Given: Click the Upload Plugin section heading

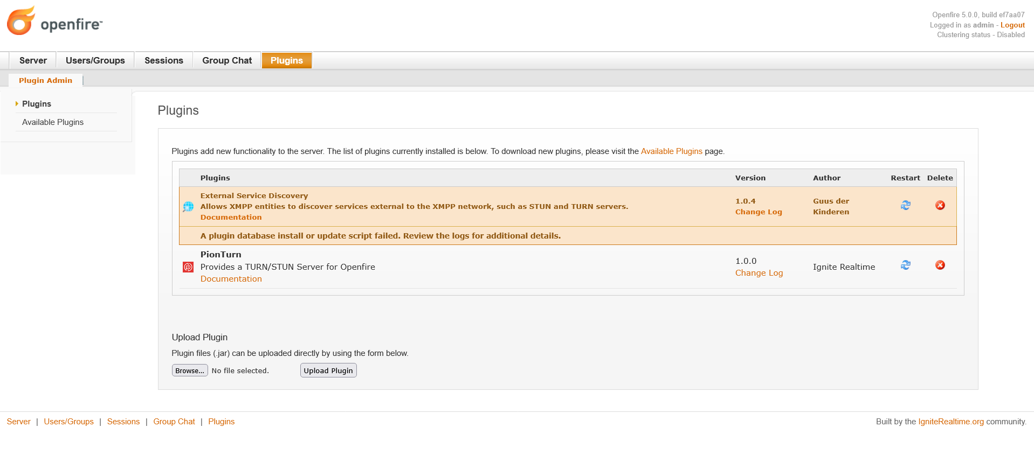Looking at the screenshot, I should click(199, 337).
